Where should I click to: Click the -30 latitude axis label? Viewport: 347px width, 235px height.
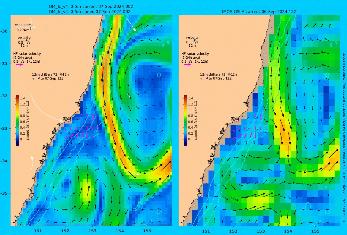click(5, 31)
